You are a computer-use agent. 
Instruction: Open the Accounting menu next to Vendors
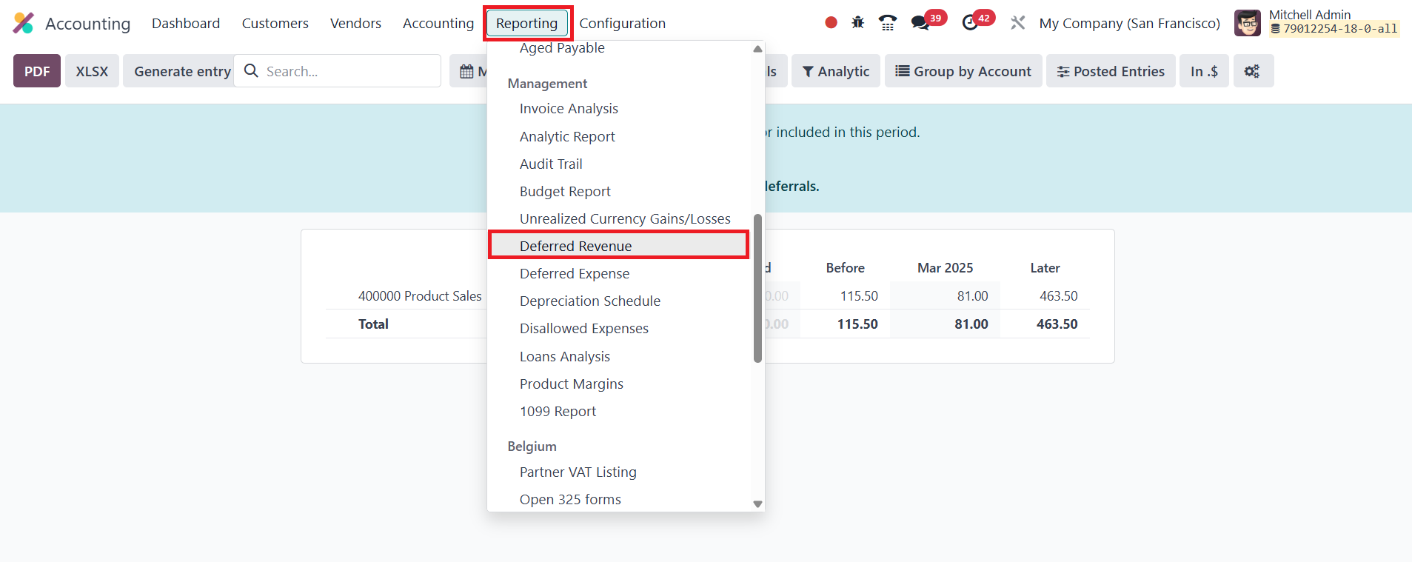(x=438, y=23)
